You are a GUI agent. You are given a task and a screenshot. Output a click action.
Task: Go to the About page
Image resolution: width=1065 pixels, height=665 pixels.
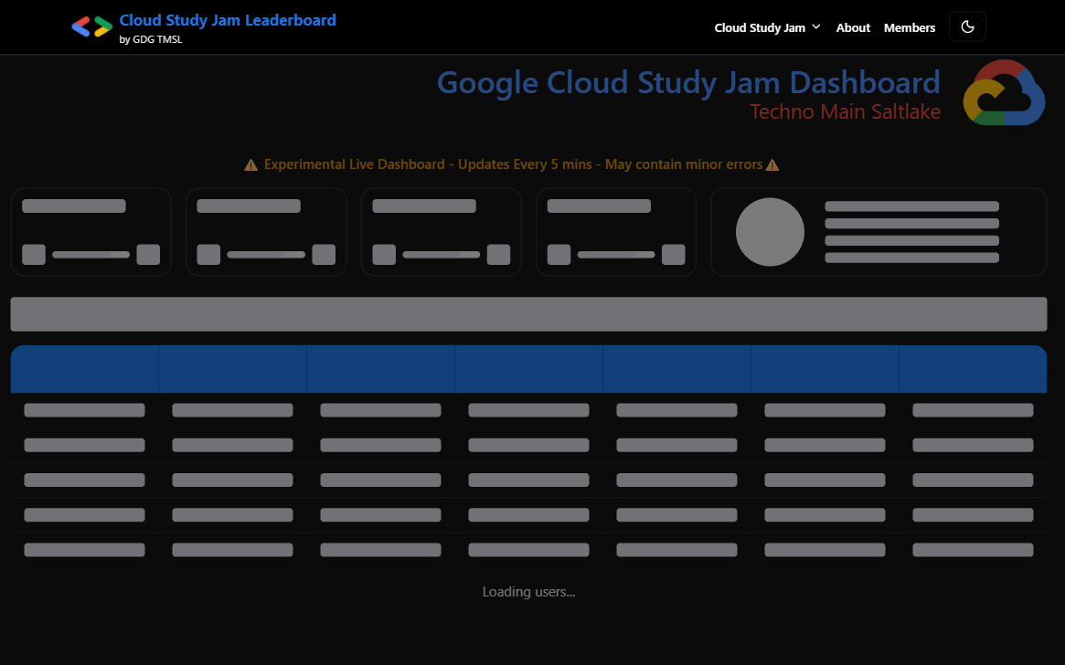tap(853, 27)
